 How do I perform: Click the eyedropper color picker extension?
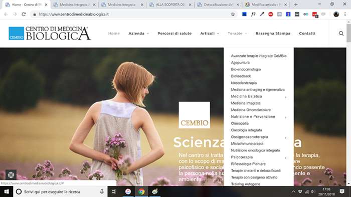point(262,14)
